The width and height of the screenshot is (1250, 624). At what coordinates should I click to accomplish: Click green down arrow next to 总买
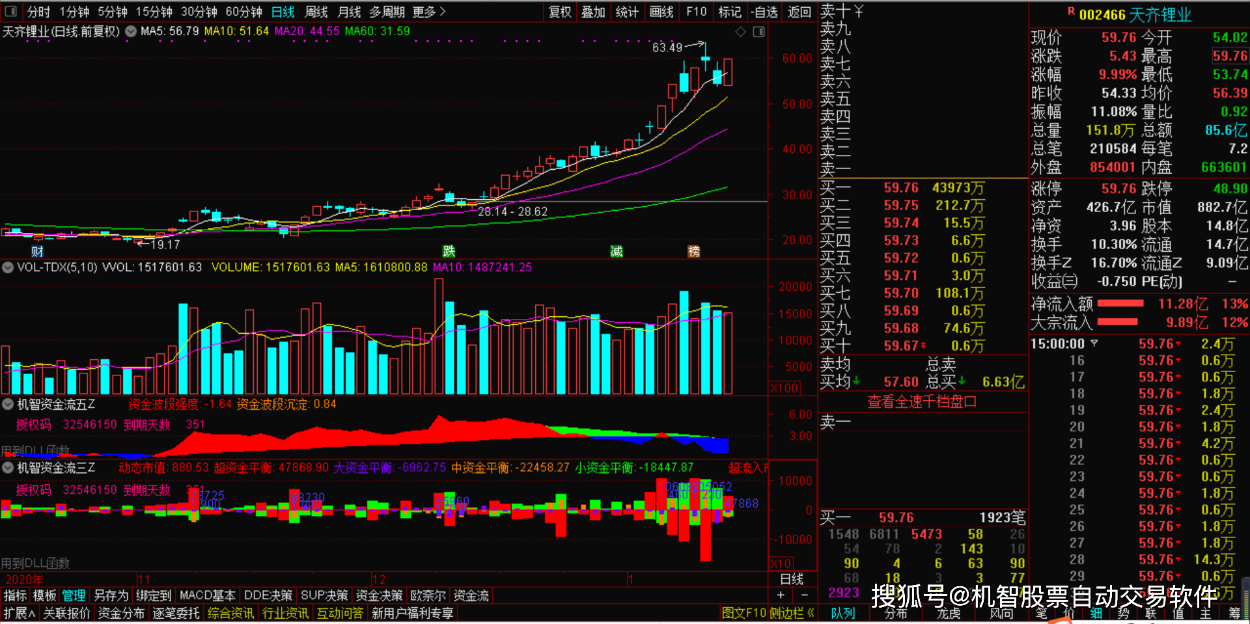pos(962,381)
